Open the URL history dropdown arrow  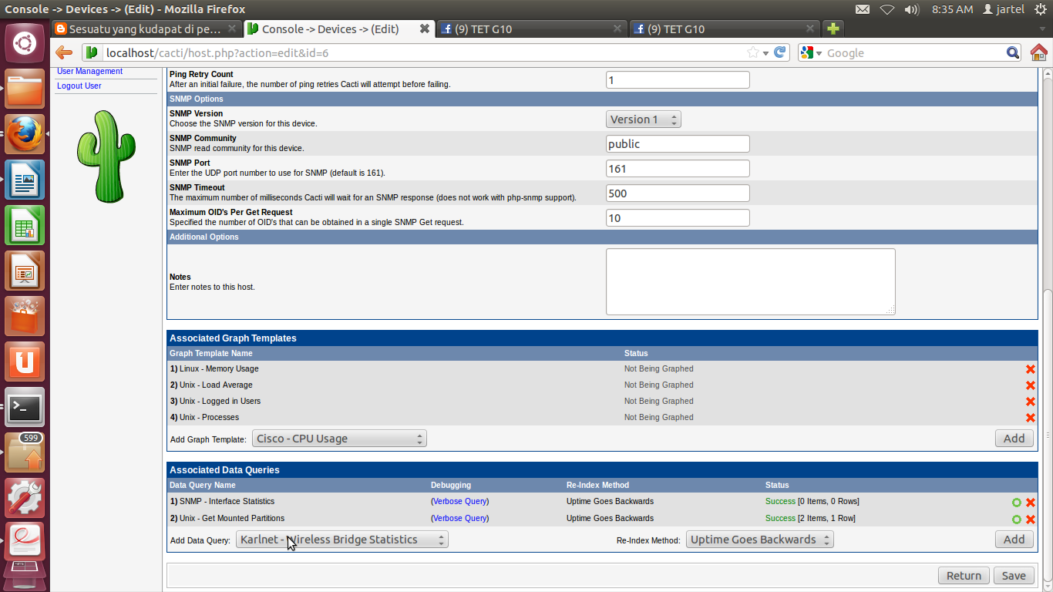[x=765, y=53]
